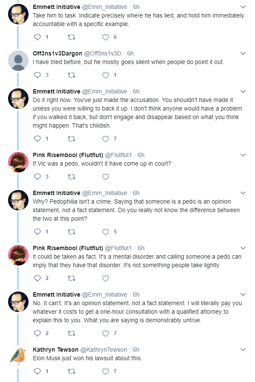Open the 6h timestamp on Off3ns1v3Dargon's tweet
The image size is (255, 382).
tap(130, 53)
